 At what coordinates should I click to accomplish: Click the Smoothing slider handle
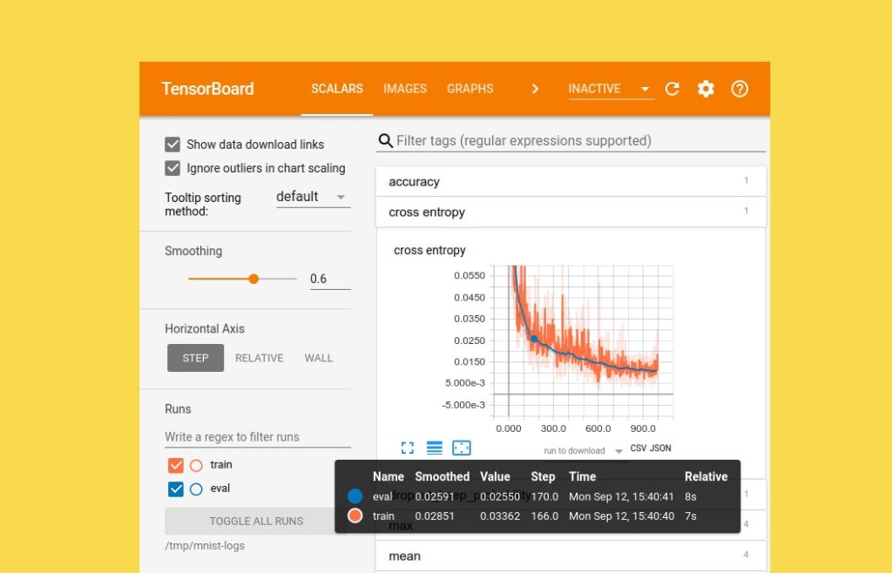[x=253, y=279]
